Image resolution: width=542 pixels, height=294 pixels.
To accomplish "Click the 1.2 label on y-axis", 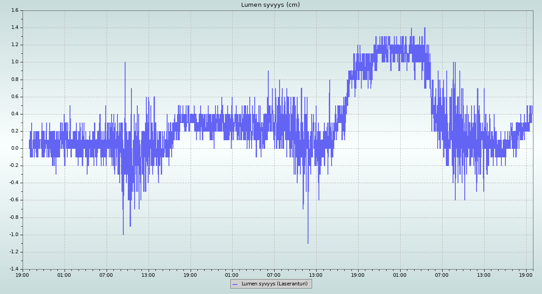I will point(14,45).
